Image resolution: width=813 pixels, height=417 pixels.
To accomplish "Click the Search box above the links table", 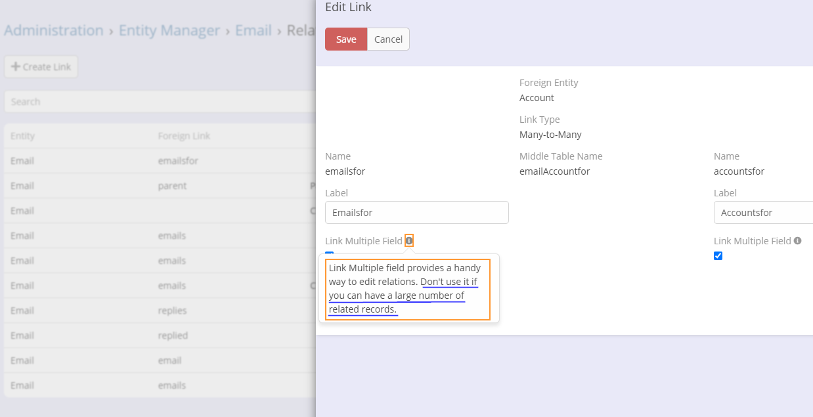I will click(158, 102).
